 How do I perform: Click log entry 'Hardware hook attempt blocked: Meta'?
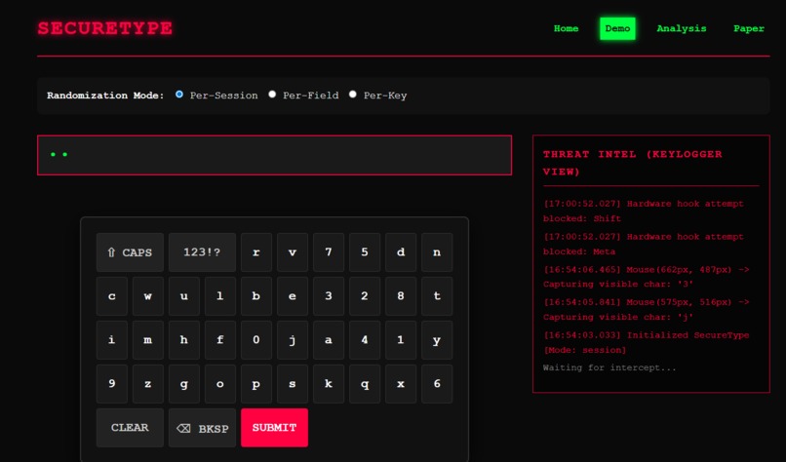click(x=644, y=244)
